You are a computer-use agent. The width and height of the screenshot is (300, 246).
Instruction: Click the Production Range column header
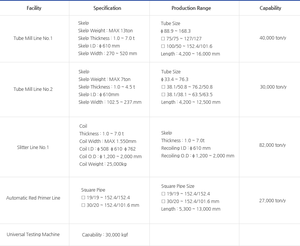point(191,8)
